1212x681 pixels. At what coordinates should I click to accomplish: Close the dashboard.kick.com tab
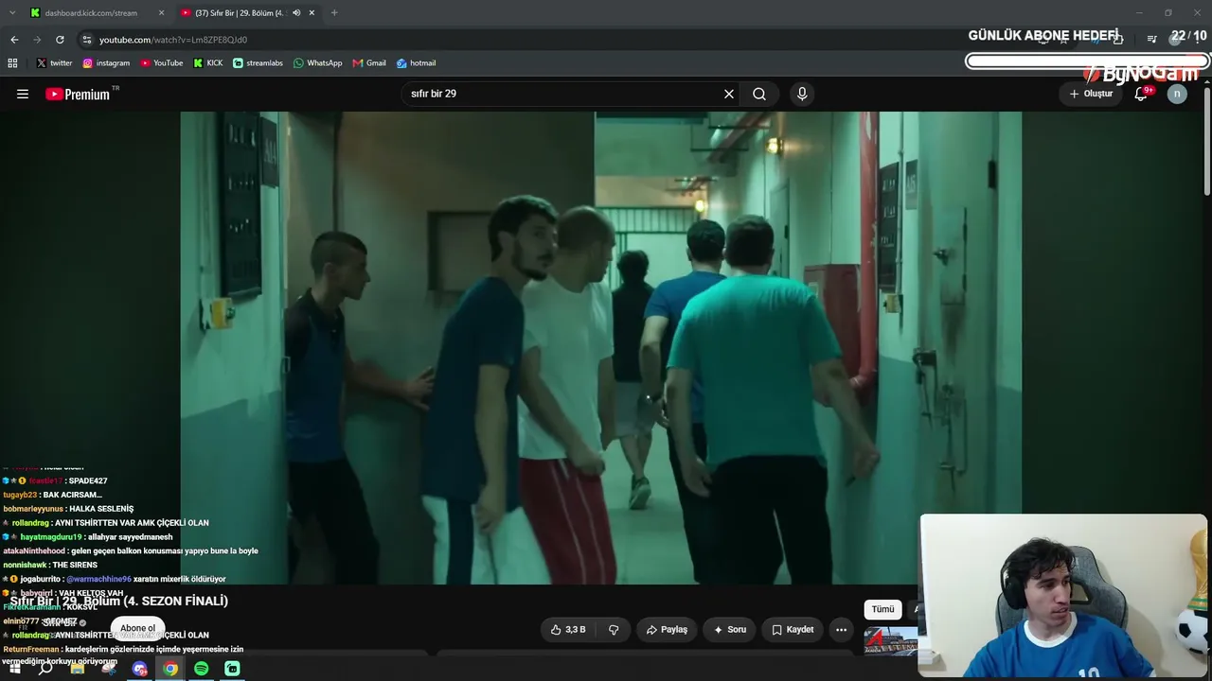pos(161,13)
